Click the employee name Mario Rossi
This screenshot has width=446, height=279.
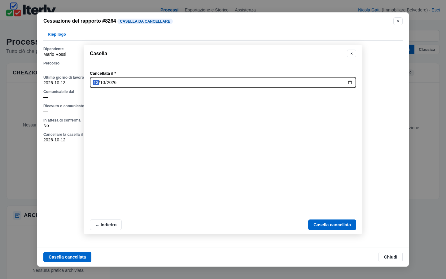(x=55, y=54)
